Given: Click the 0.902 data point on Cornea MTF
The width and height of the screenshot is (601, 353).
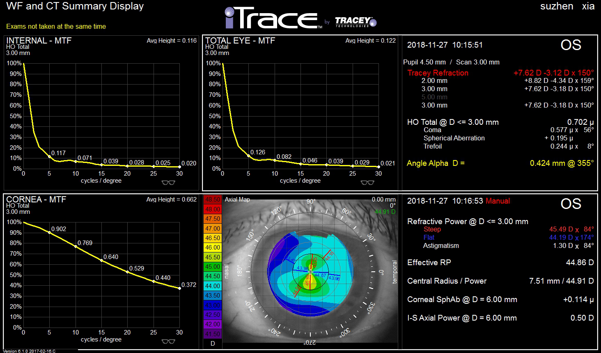Looking at the screenshot, I should point(49,232).
